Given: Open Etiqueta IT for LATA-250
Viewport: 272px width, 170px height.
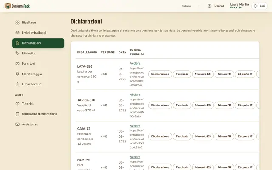Looking at the screenshot, I should click(x=245, y=74).
